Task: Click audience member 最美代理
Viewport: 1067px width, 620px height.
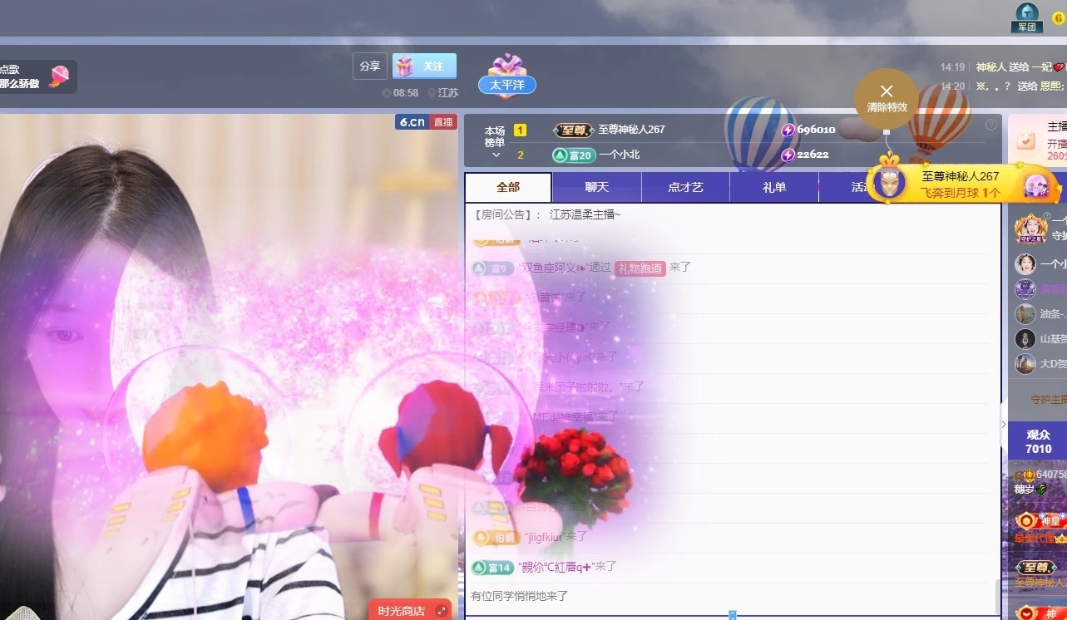Action: click(1035, 538)
